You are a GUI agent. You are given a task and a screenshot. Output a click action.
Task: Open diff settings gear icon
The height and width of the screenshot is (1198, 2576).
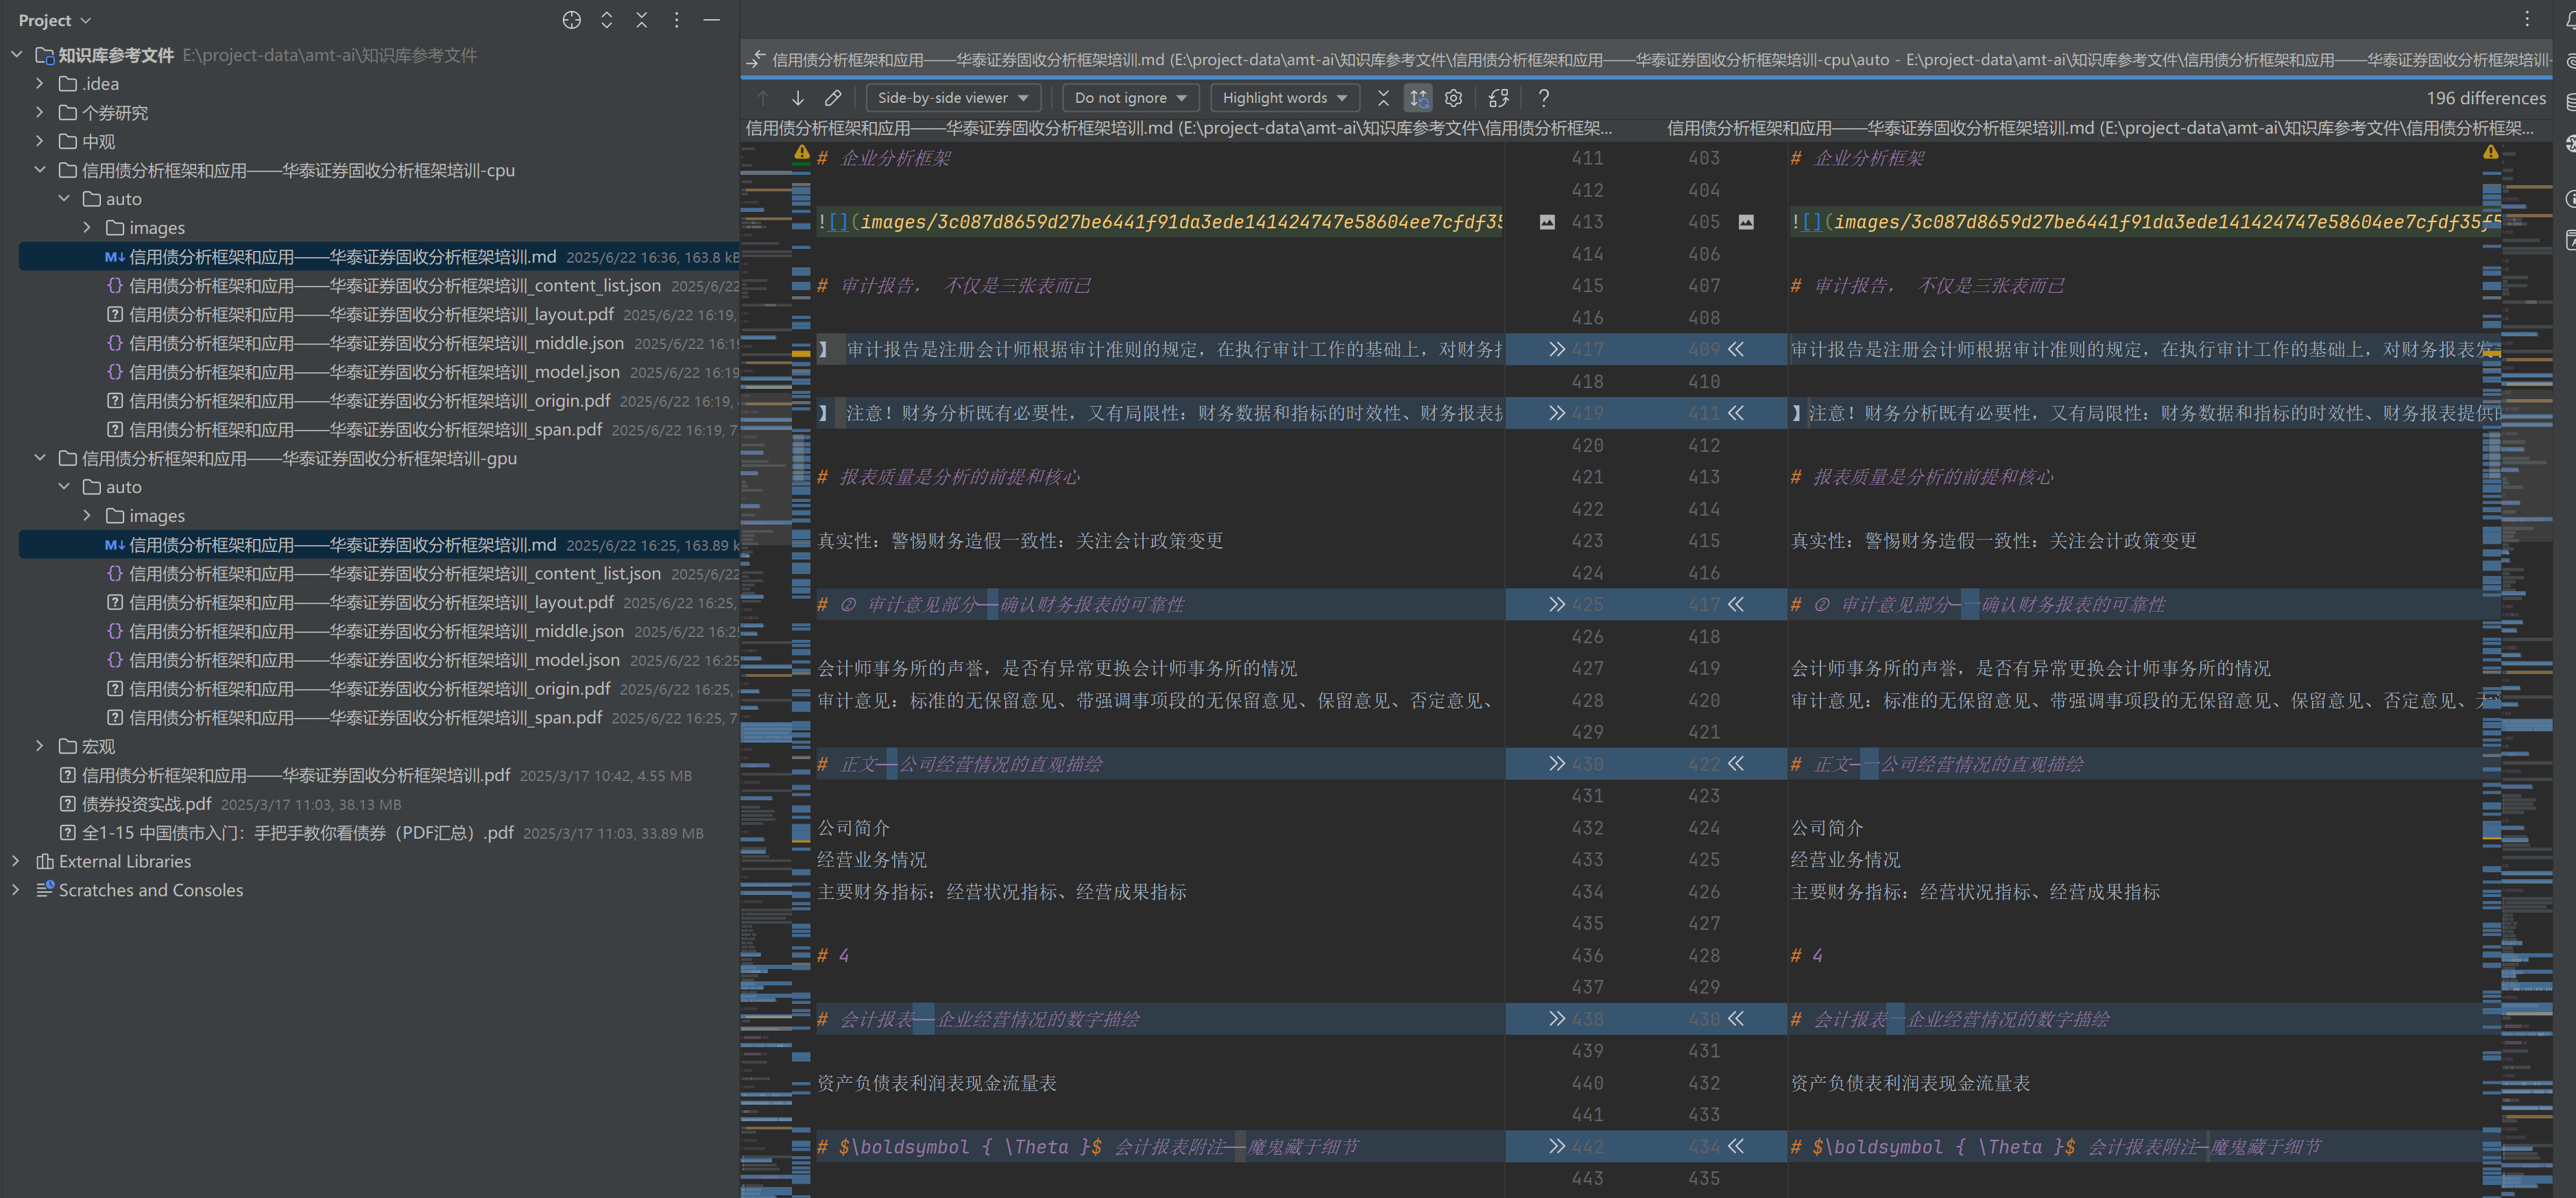1453,98
